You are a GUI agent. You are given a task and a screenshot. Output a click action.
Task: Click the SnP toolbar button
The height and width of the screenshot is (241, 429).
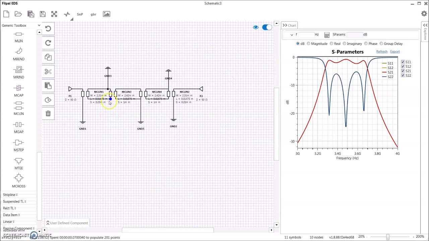click(x=80, y=14)
